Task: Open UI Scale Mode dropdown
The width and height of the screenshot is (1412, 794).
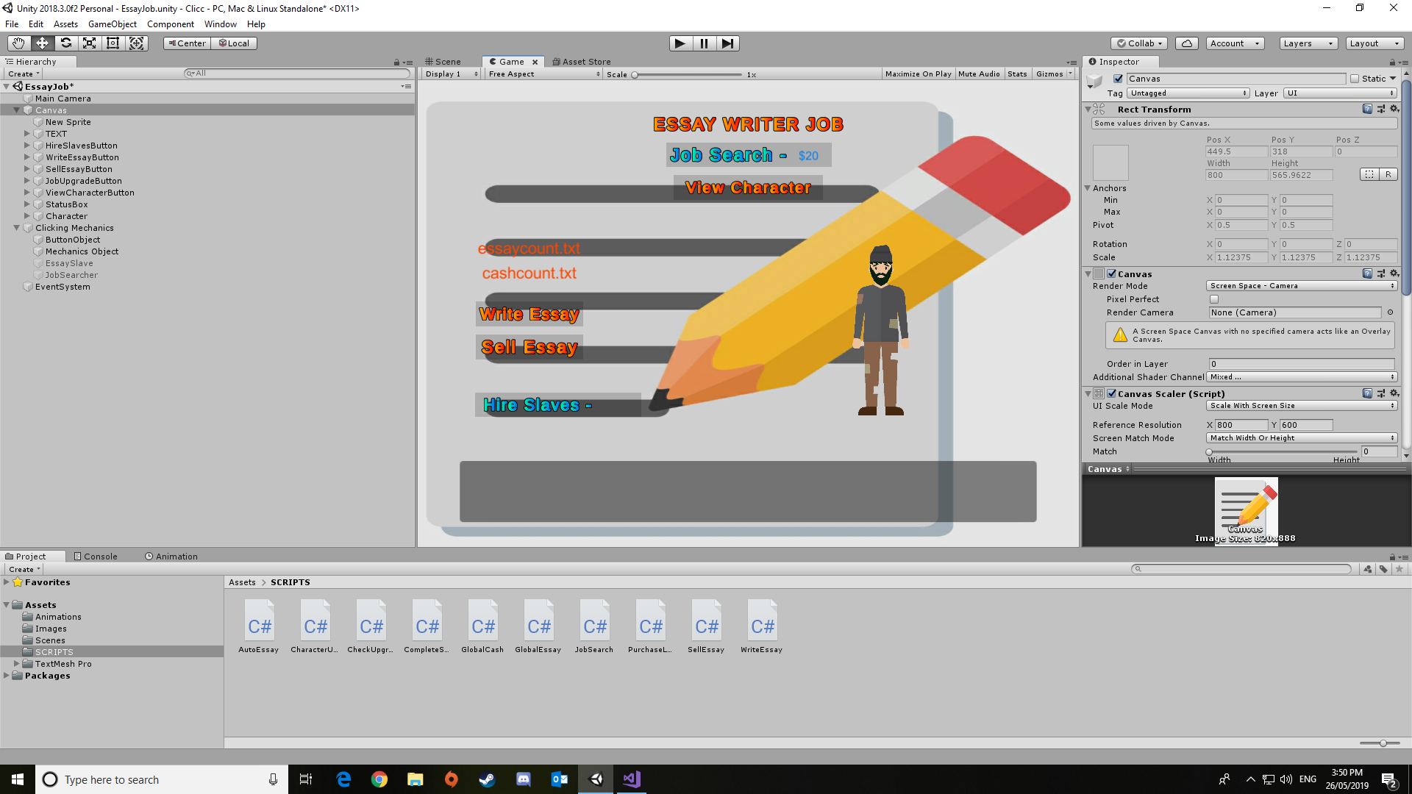Action: 1301,406
